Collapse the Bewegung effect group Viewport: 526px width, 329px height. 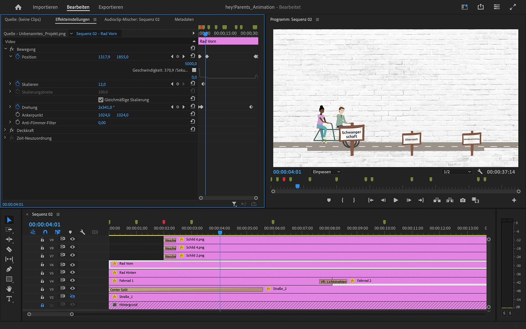pos(5,49)
